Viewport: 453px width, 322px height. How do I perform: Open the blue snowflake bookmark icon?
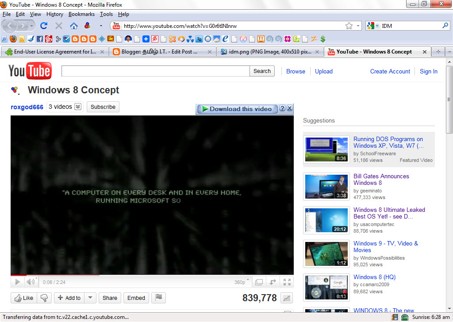coord(102,39)
